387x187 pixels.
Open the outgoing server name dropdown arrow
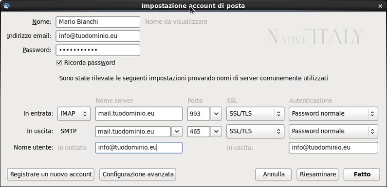coord(177,131)
